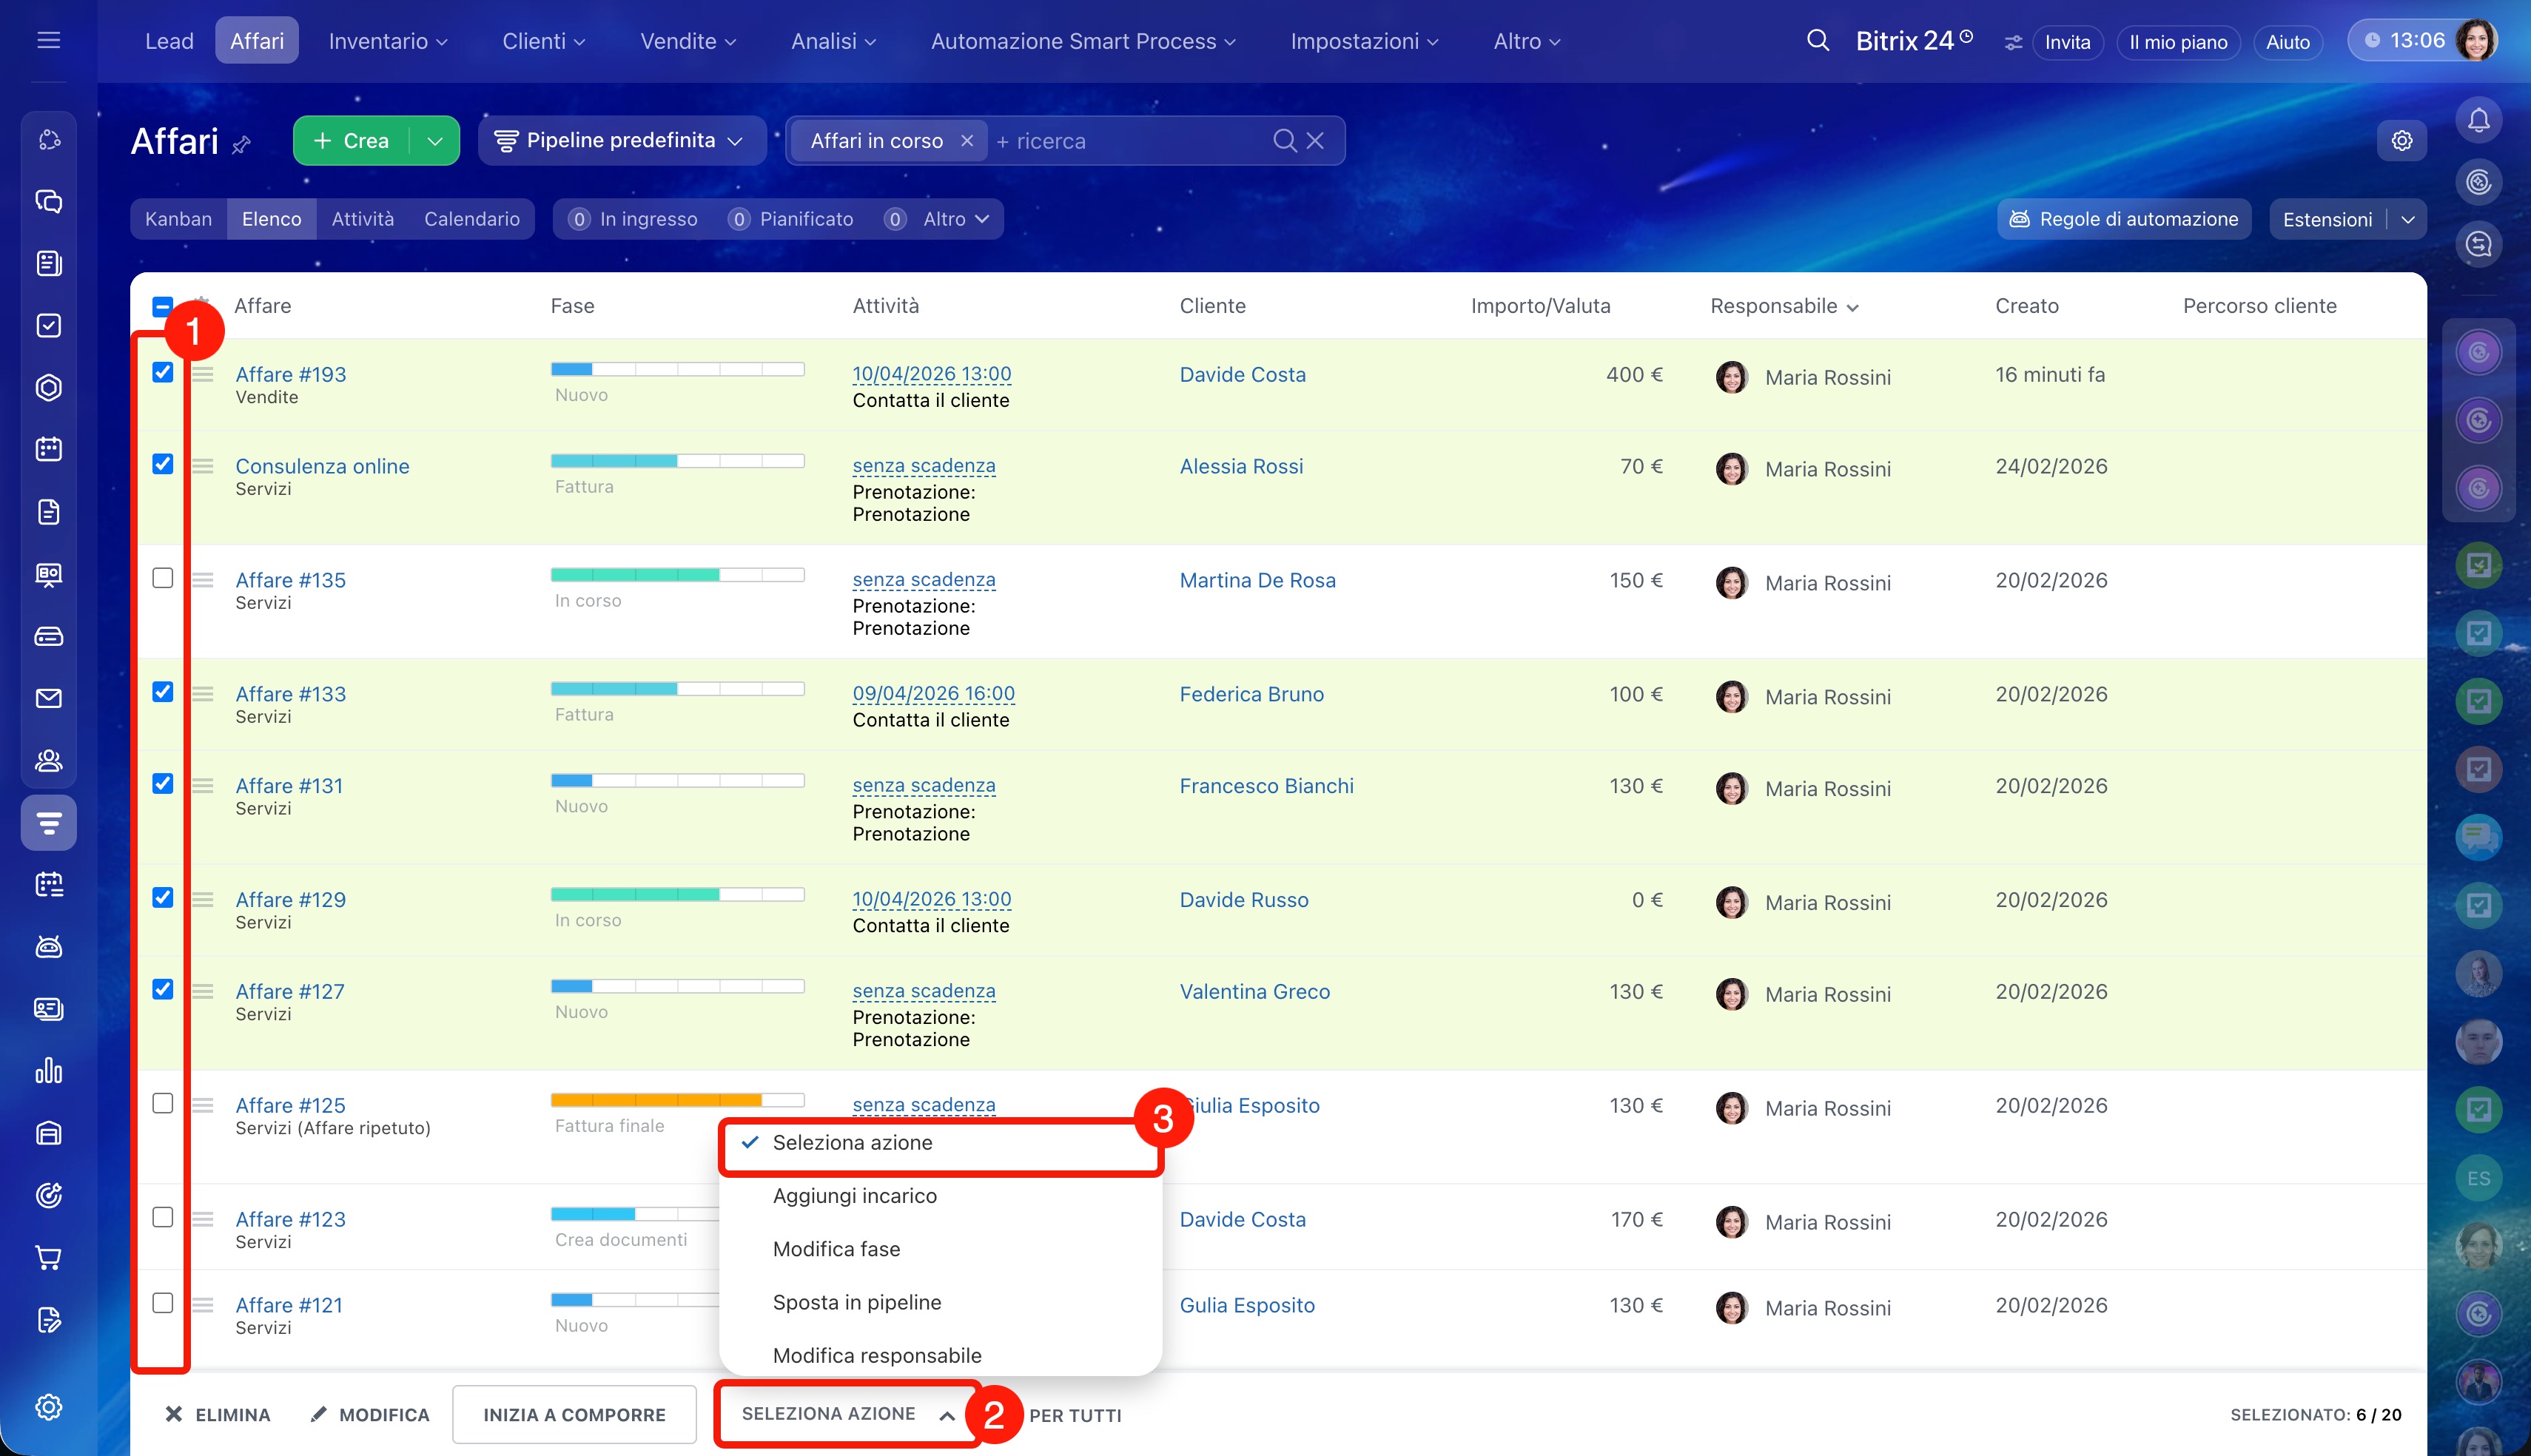Open the calendar icon in left sidebar
Screen dimensions: 2531x1456
coord(48,449)
